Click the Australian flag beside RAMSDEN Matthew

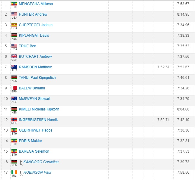click(14, 67)
